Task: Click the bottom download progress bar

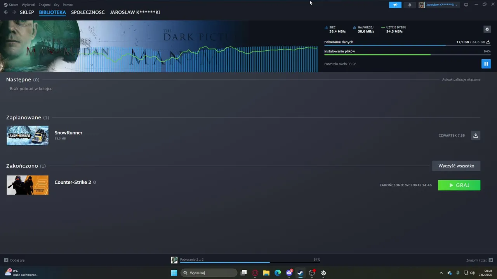Action: point(250,262)
